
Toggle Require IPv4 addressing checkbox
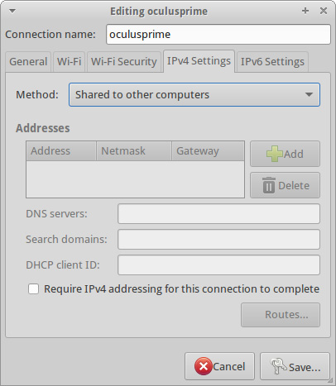click(33, 289)
